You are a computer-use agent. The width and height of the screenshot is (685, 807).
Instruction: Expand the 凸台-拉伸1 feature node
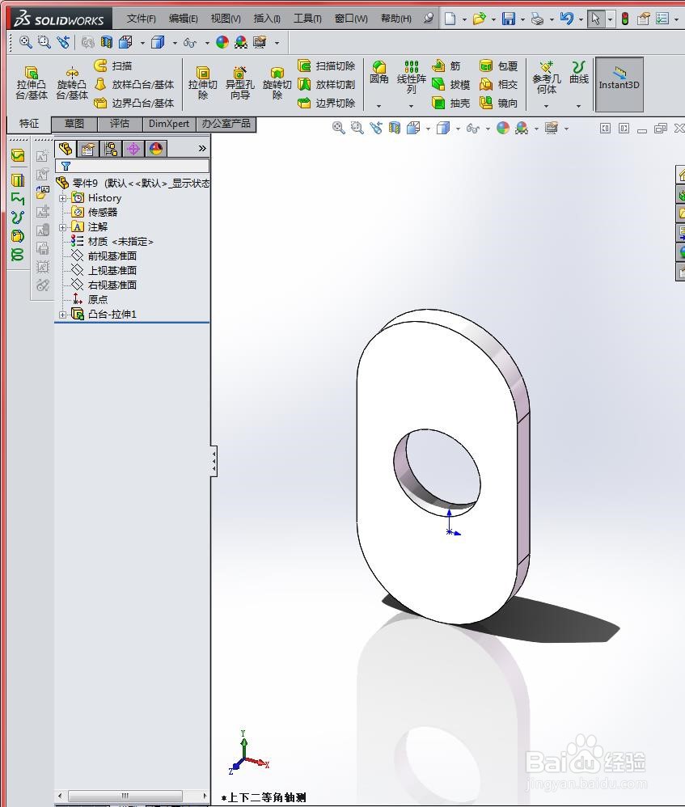coord(63,315)
